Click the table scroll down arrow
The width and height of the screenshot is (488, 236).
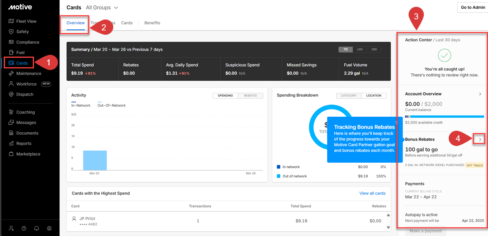tap(388, 227)
